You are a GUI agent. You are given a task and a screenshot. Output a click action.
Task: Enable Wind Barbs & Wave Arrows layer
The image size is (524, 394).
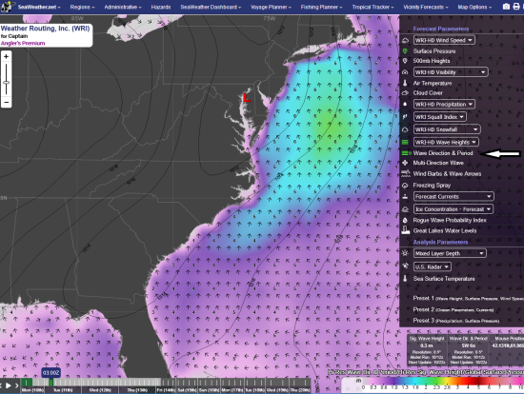coord(447,174)
